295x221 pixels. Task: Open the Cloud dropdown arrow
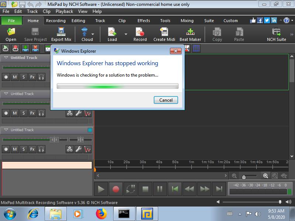point(93,34)
